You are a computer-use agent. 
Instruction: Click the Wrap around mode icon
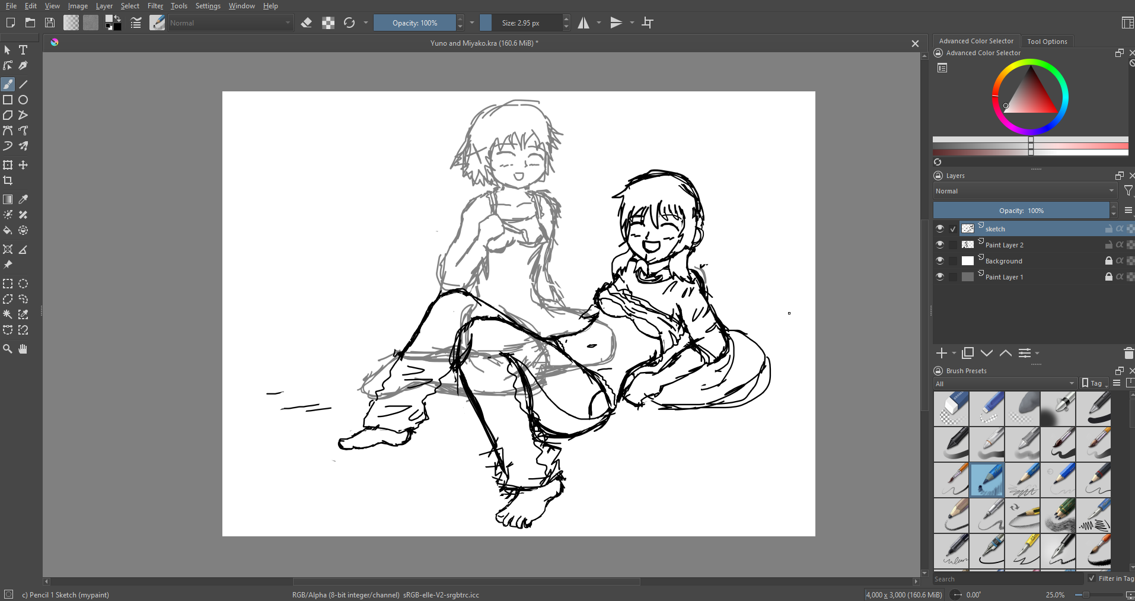coord(648,23)
